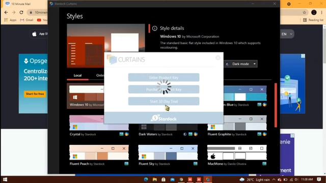The height and width of the screenshot is (183, 326).
Task: Click the Chrome forward arrow
Action: click(14, 12)
